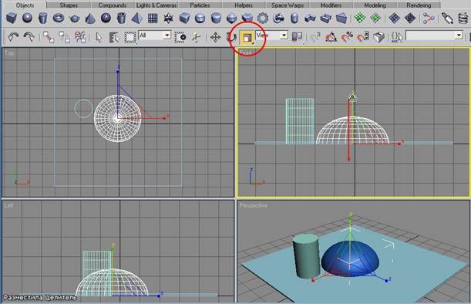471x304 pixels.
Task: Open the named selection sets dropdown arrow
Action: coord(459,35)
